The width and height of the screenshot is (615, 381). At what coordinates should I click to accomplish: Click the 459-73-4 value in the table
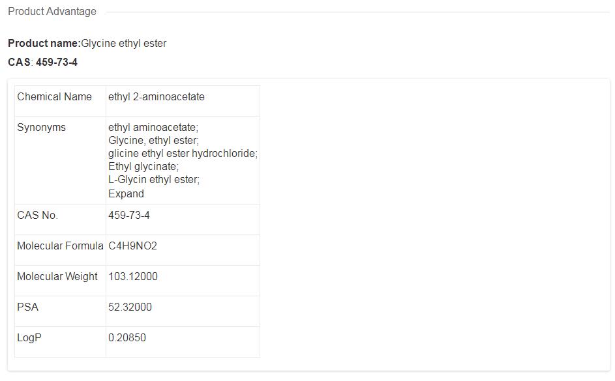128,216
